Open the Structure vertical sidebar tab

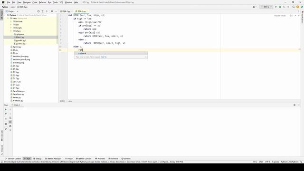coord(2,150)
